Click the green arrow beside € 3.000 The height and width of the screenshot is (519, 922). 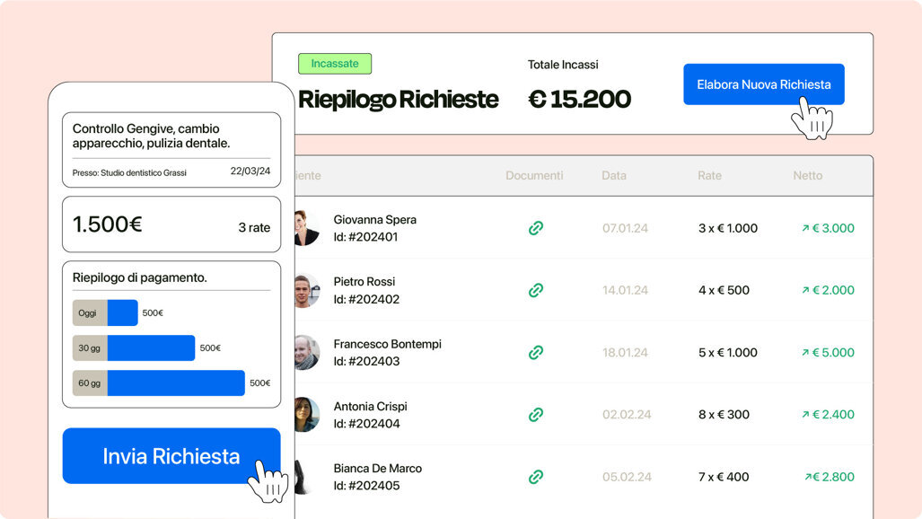click(x=805, y=228)
